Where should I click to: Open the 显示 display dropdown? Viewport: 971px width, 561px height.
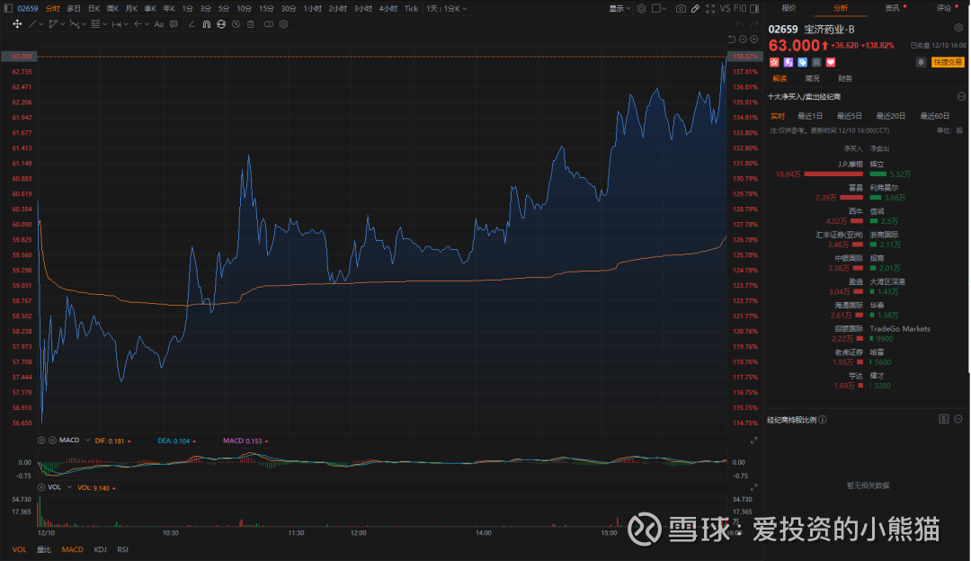click(619, 9)
